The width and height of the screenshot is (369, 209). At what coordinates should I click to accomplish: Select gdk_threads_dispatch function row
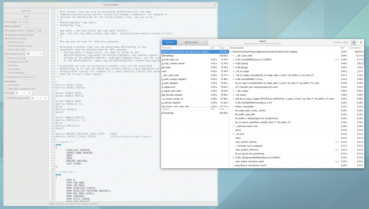[195, 95]
